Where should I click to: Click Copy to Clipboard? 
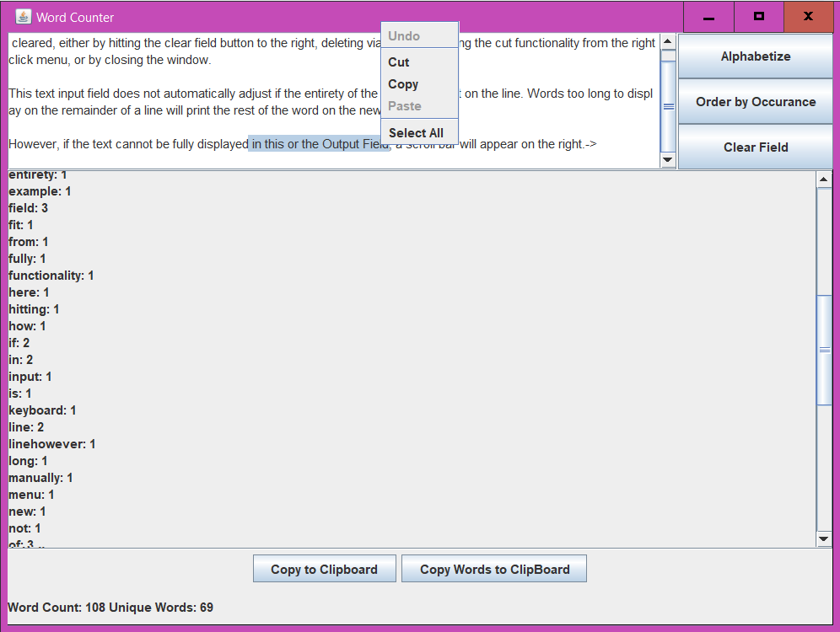click(x=324, y=568)
